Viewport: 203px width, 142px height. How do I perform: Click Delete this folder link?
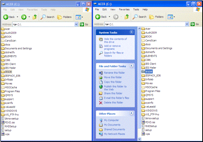(x=111, y=102)
